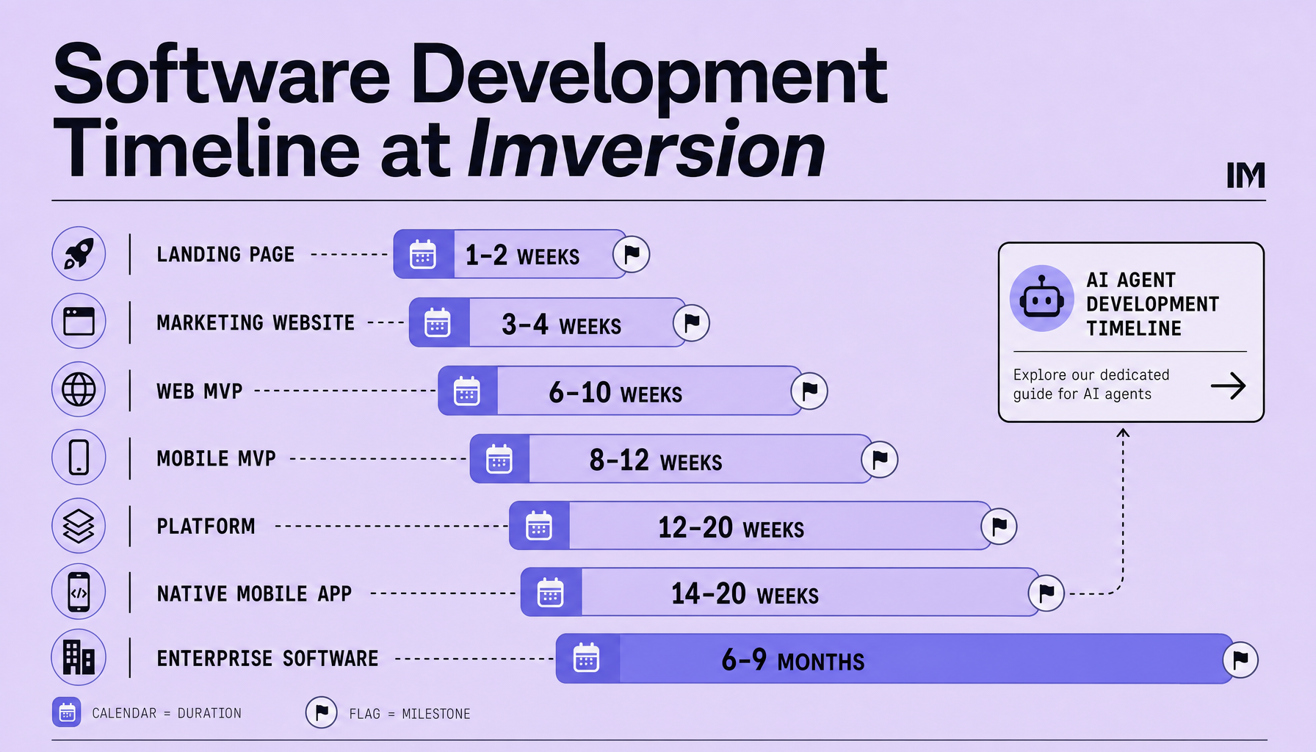
Task: Click the 'ENTERPRISE SOFTWARE' label
Action: tap(268, 658)
